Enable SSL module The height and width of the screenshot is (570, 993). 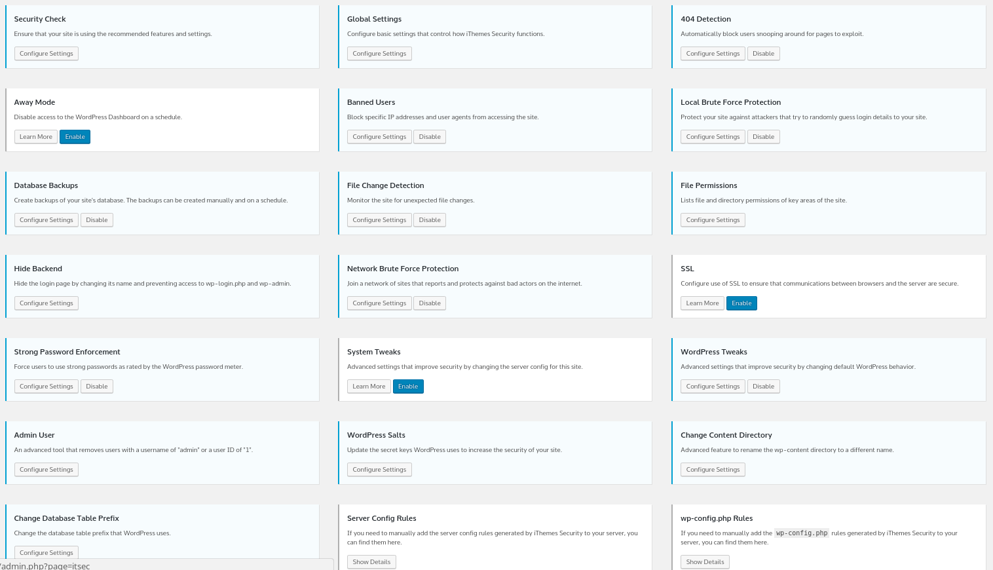tap(741, 303)
